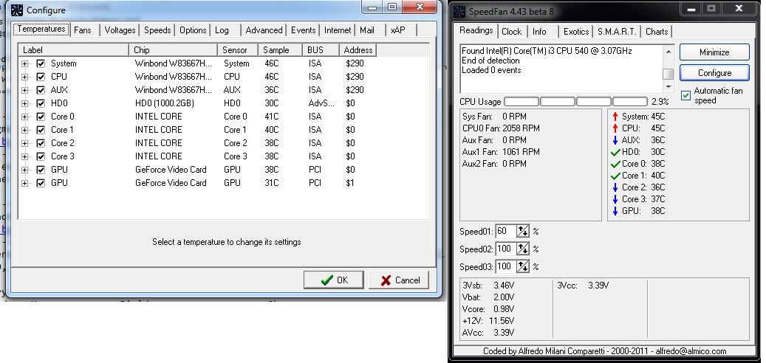The width and height of the screenshot is (766, 363).
Task: Click the Speed01 stepper arrows
Action: point(523,231)
